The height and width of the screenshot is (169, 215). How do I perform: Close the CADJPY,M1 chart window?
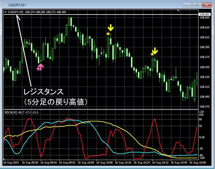[207, 5]
